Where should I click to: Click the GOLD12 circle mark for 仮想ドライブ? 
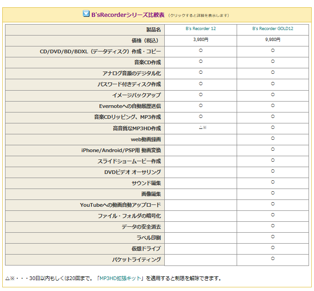click(x=273, y=248)
